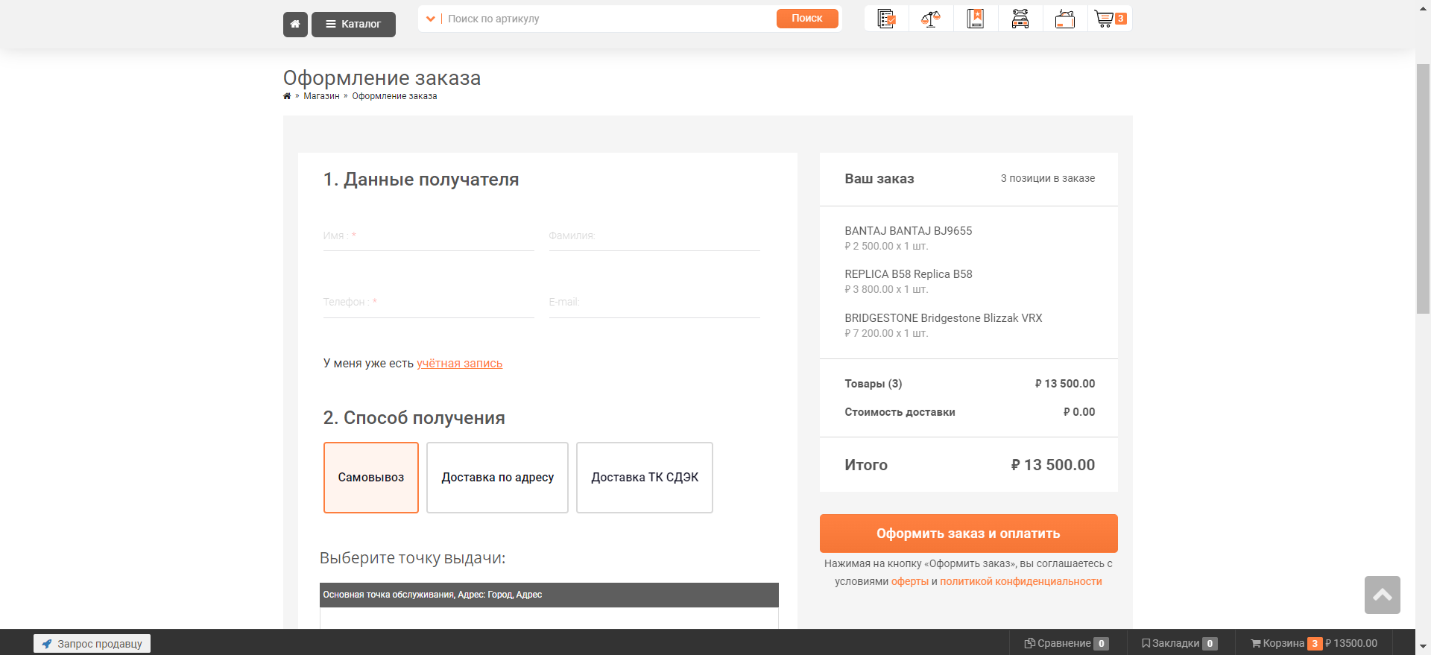Expand the search type dropdown arrow
Viewport: 1431px width, 655px height.
pos(430,19)
